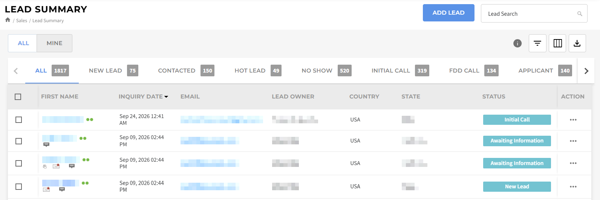
Task: Open the column chooser icon
Action: point(557,43)
